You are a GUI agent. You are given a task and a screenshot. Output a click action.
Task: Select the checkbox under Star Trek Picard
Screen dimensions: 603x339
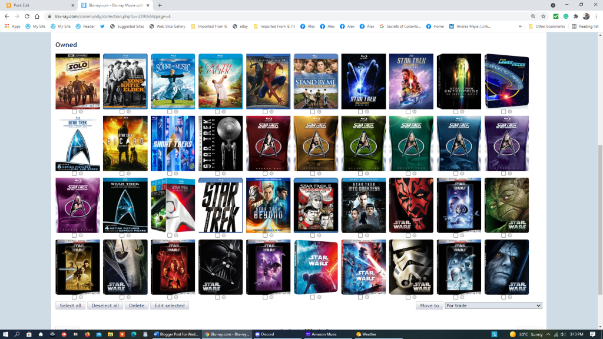[122, 174]
